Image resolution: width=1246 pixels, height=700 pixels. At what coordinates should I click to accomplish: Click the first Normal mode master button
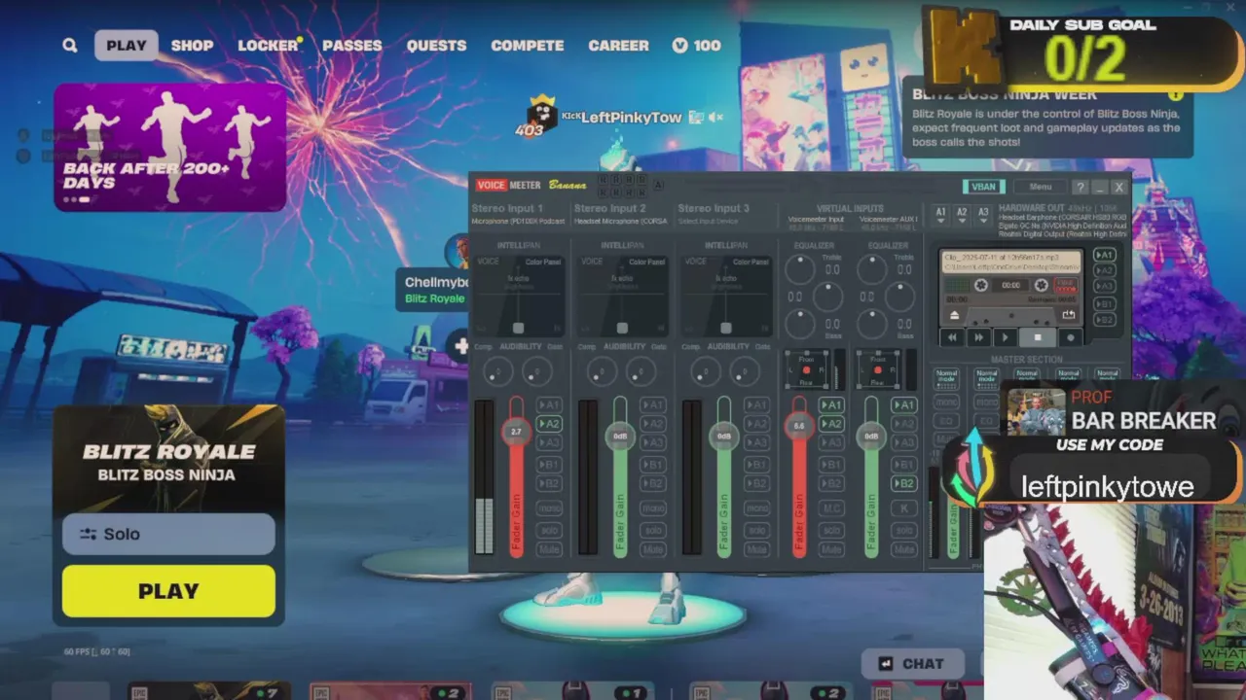click(x=946, y=377)
